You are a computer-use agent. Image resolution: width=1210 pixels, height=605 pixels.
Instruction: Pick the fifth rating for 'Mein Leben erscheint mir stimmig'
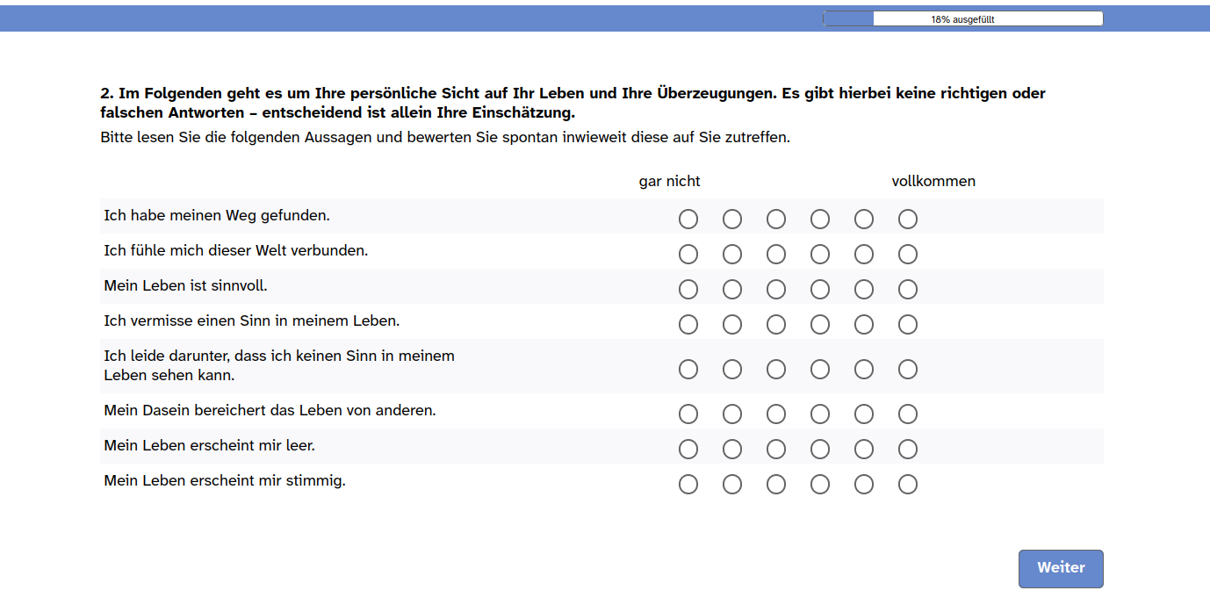click(864, 484)
